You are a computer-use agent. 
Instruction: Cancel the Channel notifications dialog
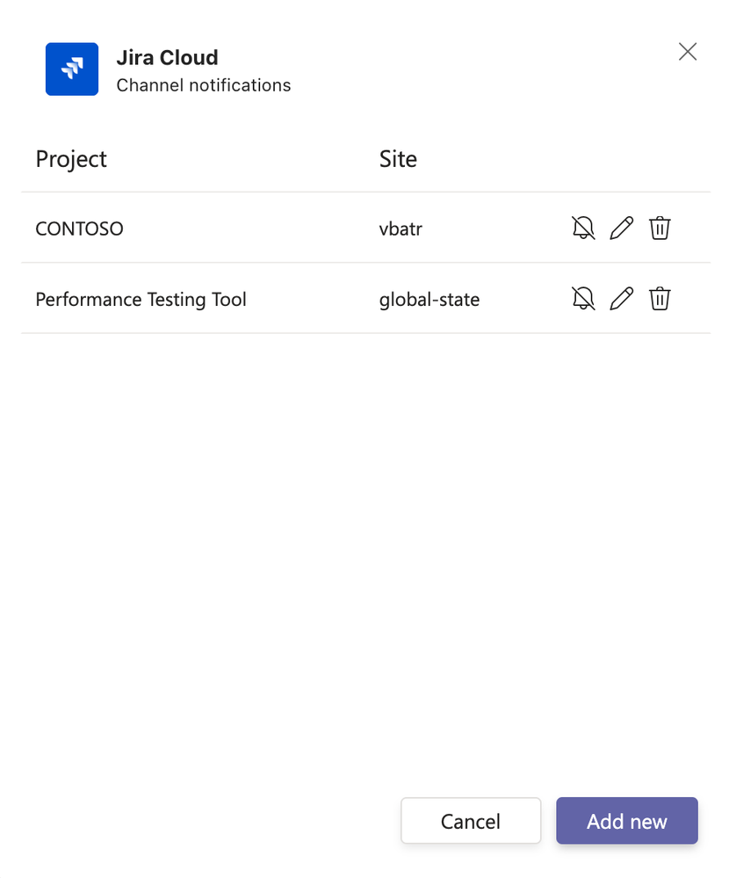coord(471,821)
